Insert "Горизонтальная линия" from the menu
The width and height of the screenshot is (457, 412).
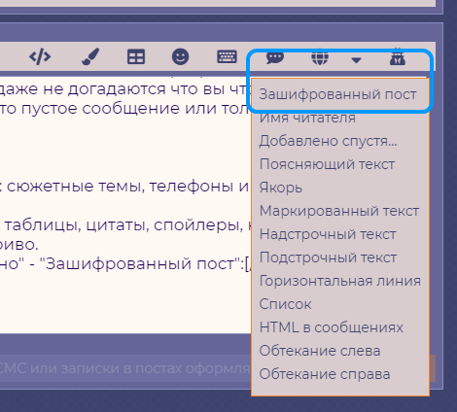tap(340, 281)
